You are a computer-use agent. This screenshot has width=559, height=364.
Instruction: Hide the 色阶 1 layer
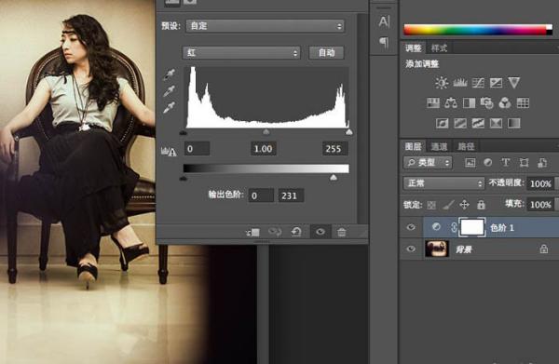(411, 227)
